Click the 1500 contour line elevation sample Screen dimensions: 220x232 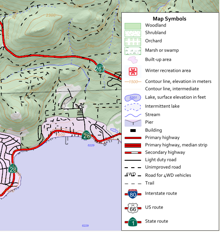(133, 82)
